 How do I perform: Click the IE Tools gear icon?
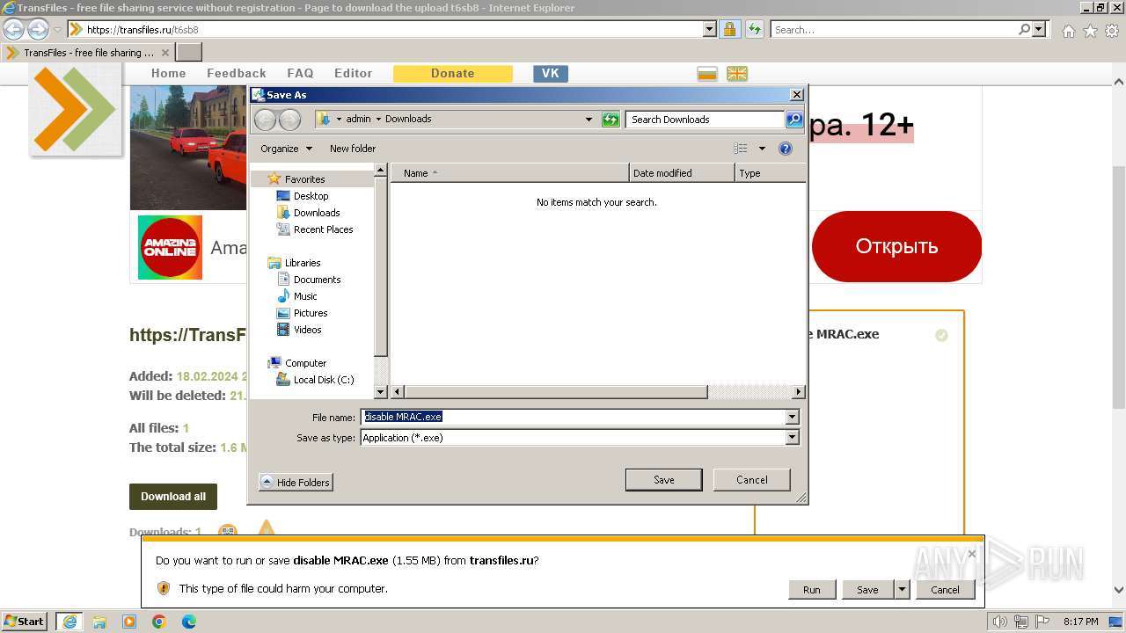click(x=1112, y=31)
